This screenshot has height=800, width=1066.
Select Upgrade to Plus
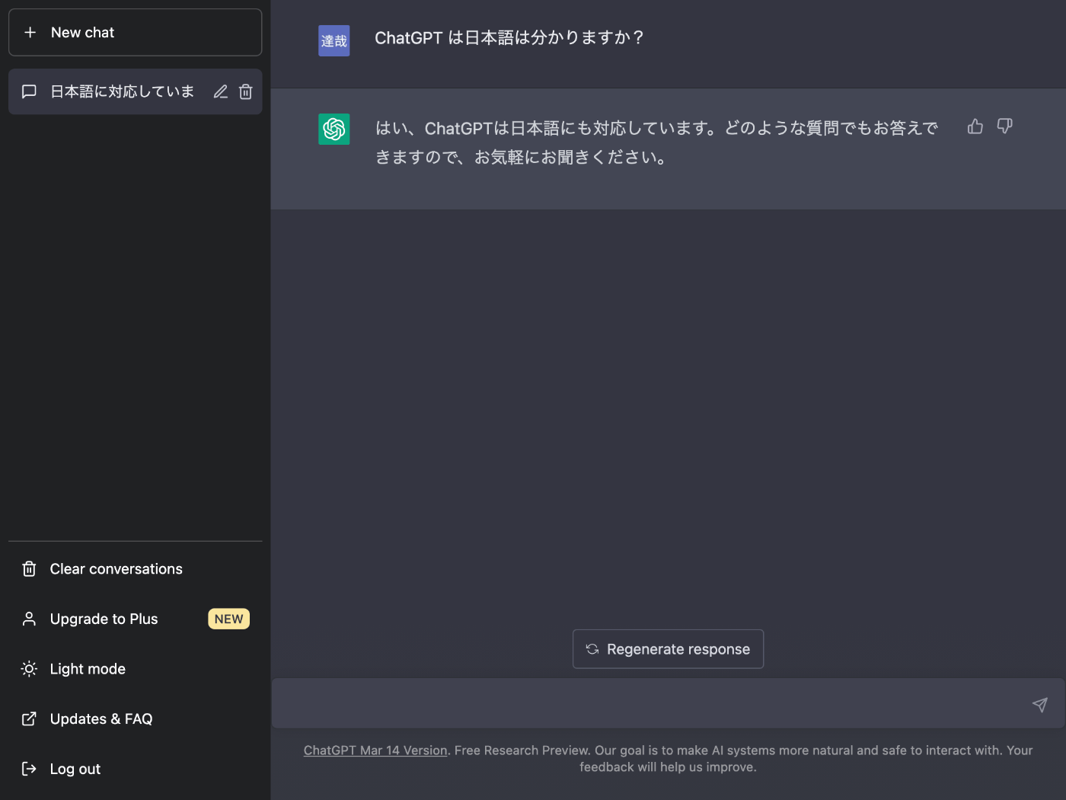point(135,619)
